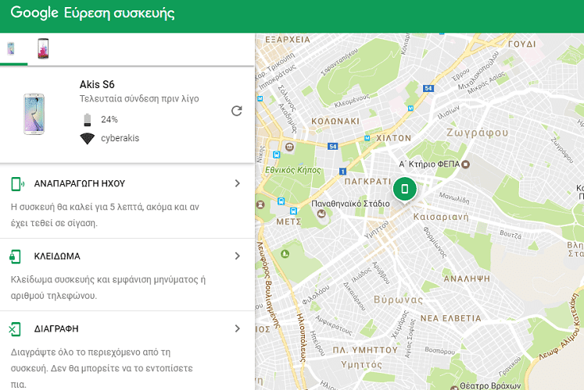
Task: Select the Akis S6 device tab
Action: pyautogui.click(x=11, y=48)
